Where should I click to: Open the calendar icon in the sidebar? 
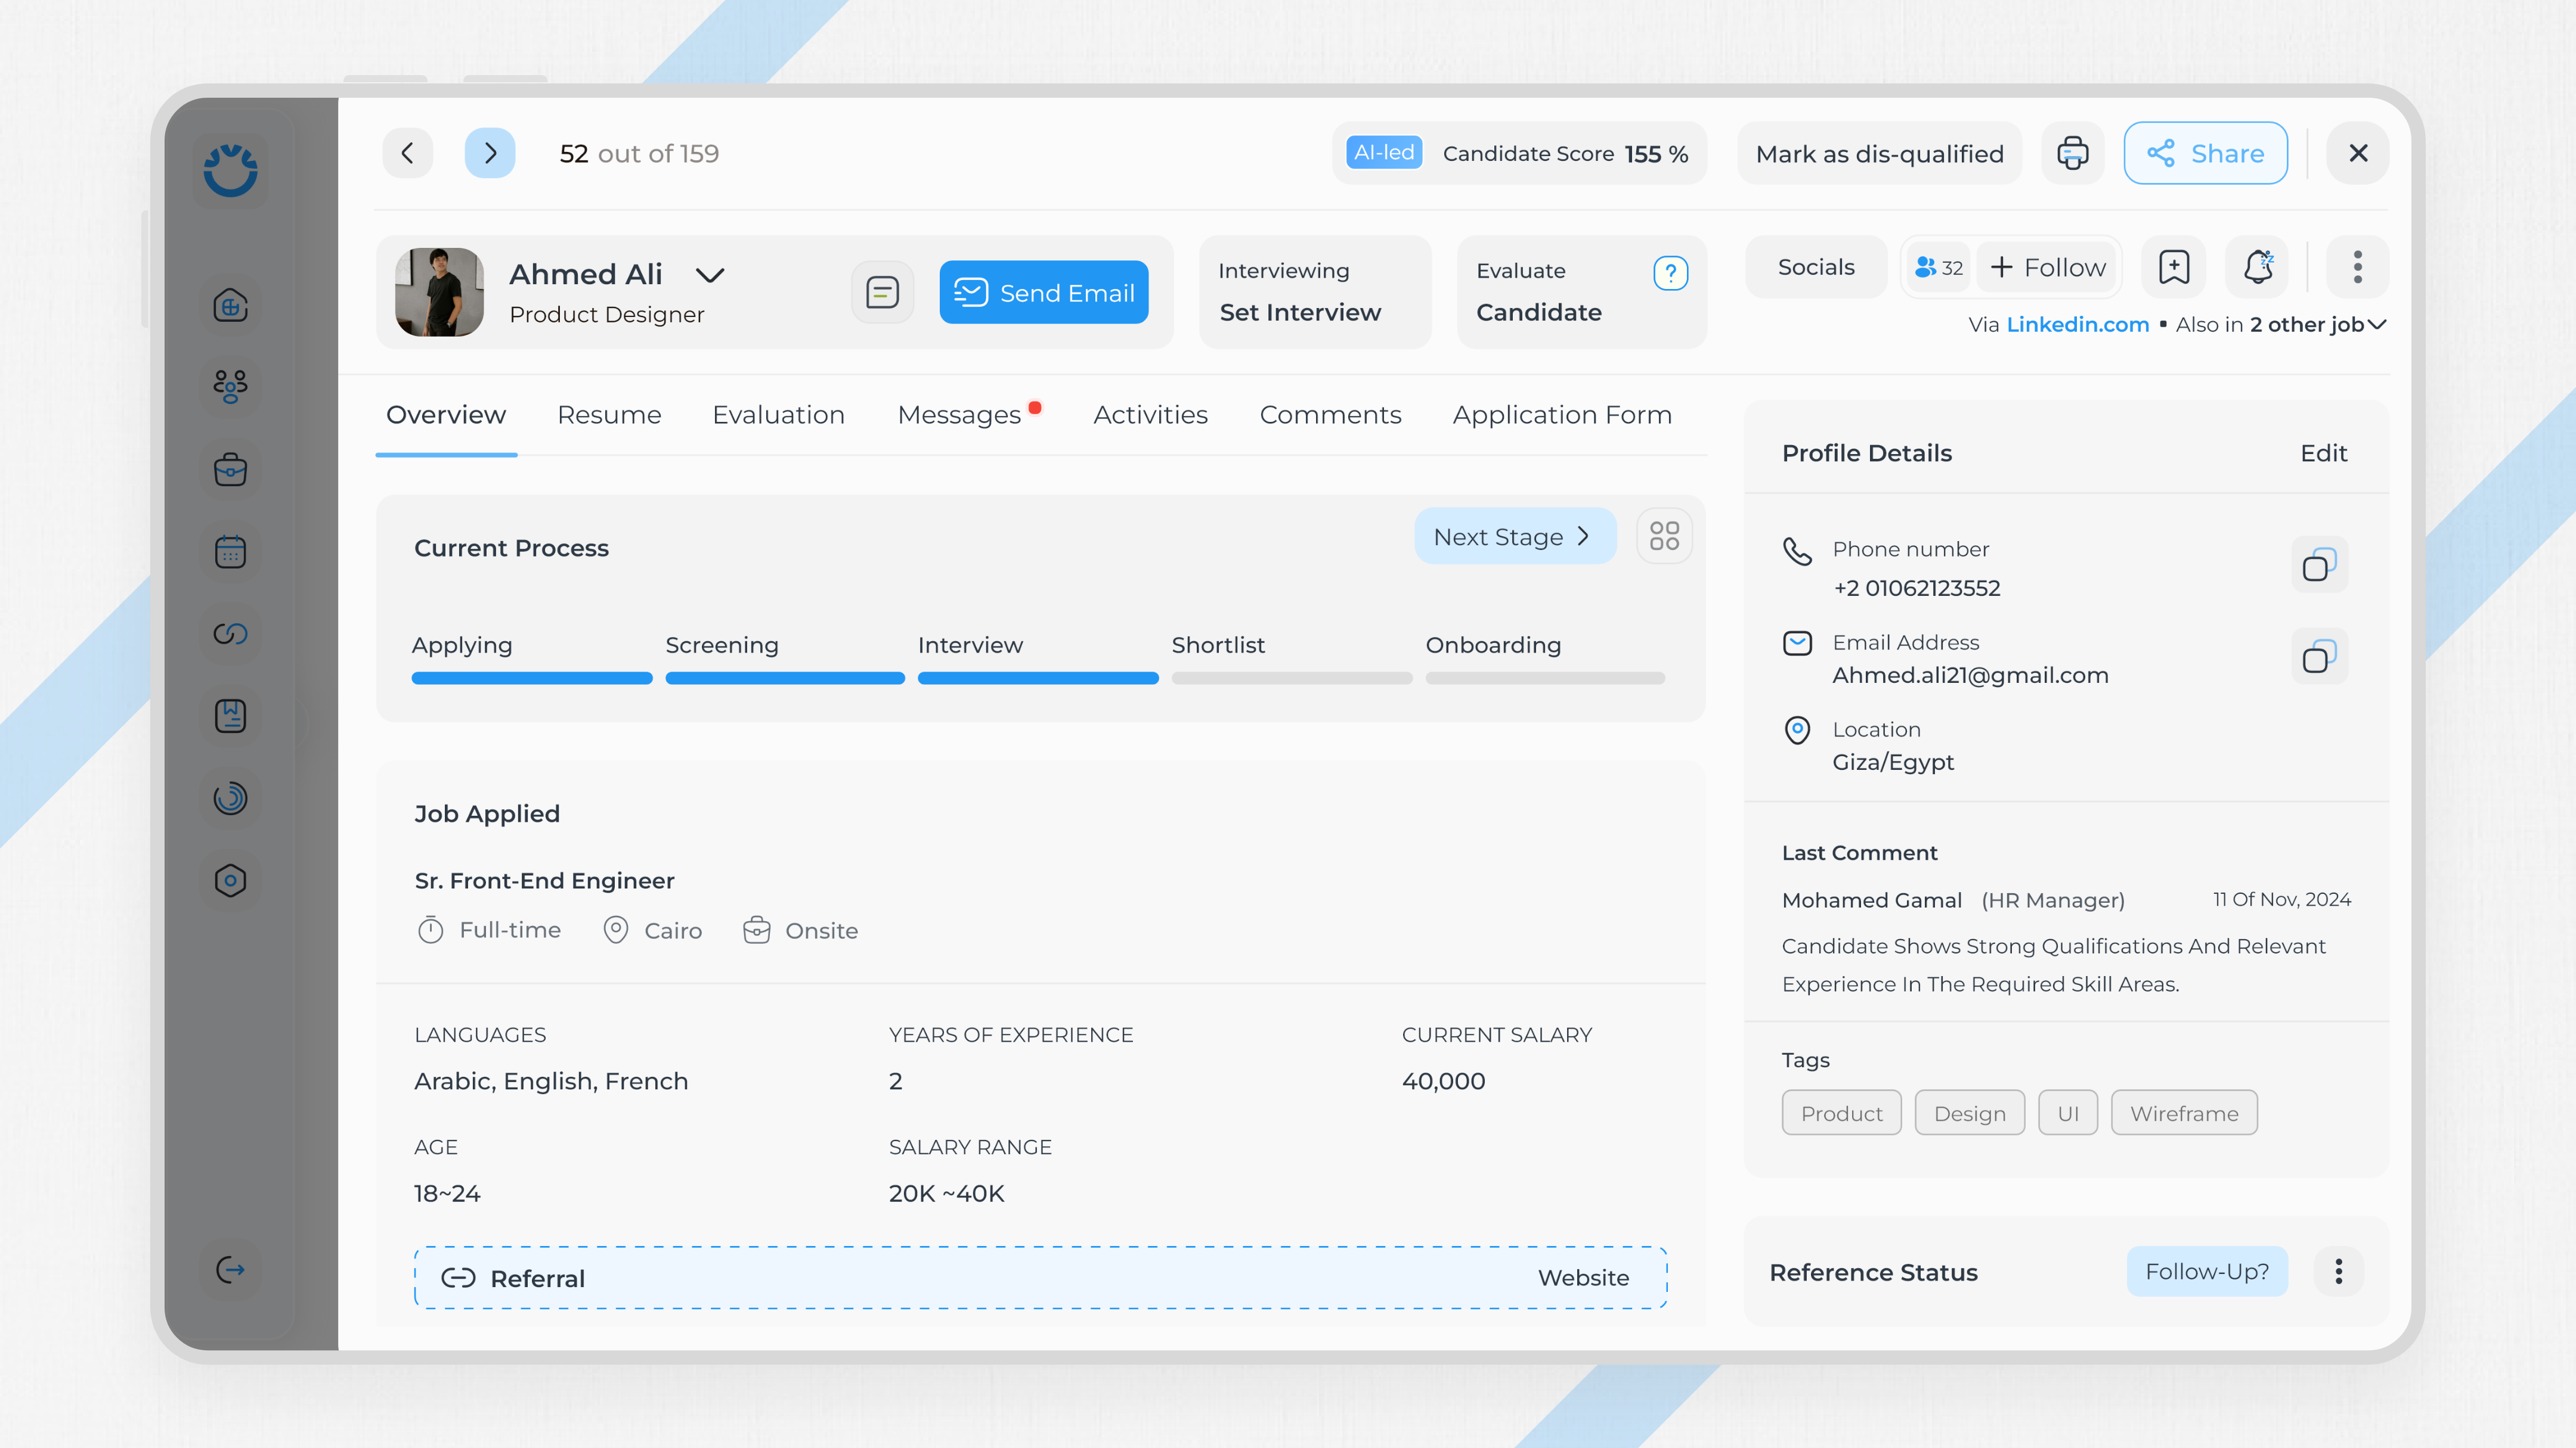click(230, 551)
